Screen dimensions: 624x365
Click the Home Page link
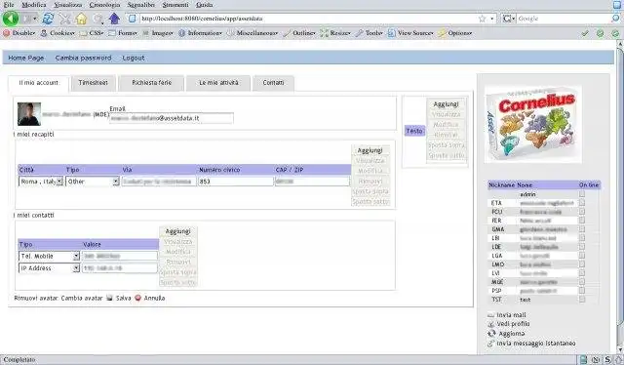26,58
